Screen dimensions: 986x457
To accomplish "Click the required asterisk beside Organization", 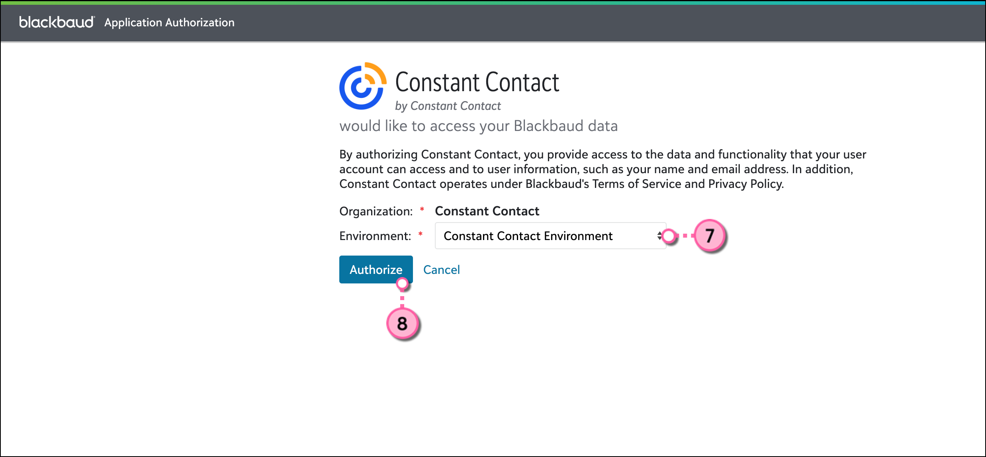I will click(x=422, y=209).
